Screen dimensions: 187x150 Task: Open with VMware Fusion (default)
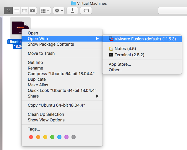coord(142,39)
